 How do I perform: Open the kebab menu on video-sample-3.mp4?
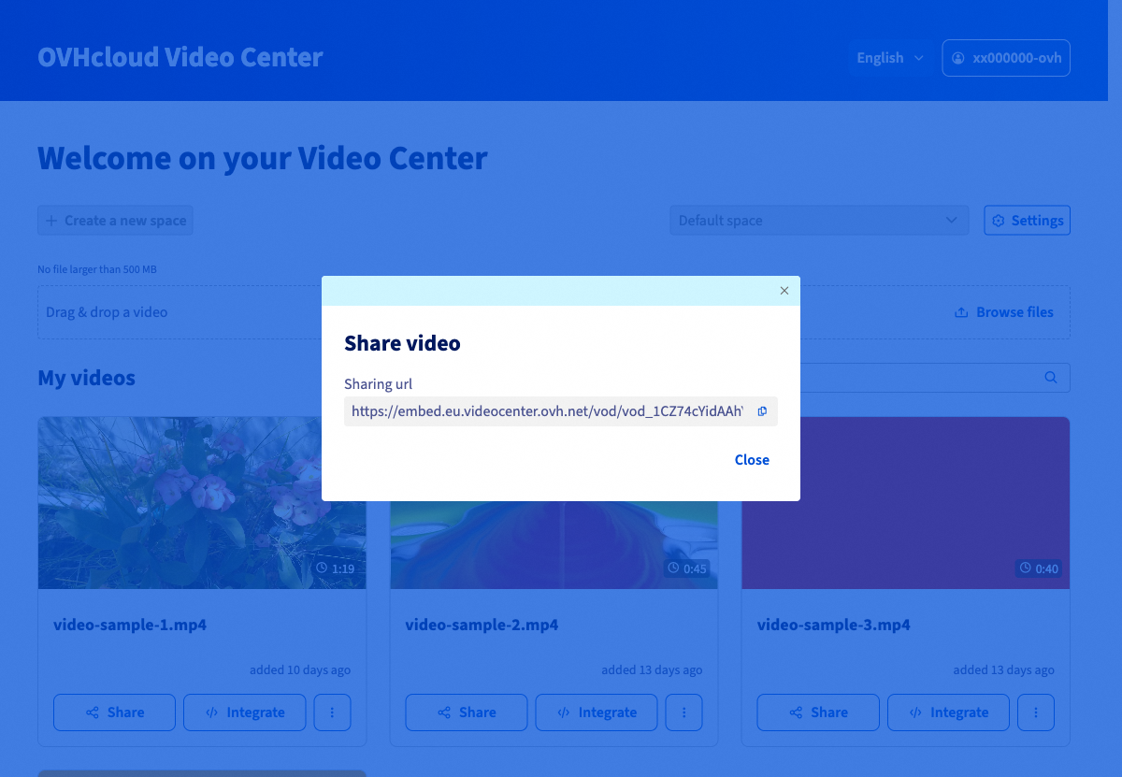(x=1035, y=712)
